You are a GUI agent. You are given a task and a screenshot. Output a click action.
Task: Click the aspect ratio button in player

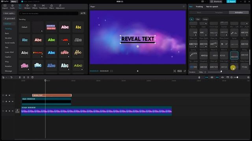(180, 71)
